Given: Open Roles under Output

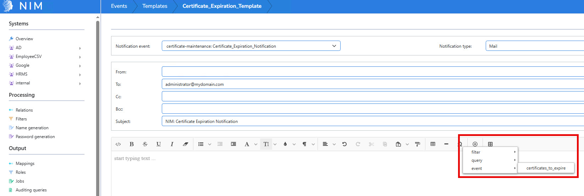Looking at the screenshot, I should [21, 172].
